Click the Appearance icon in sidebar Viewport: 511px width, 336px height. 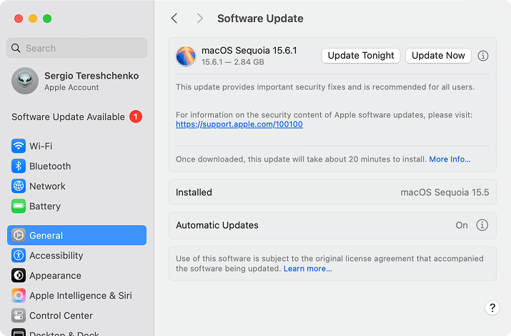[x=19, y=275]
